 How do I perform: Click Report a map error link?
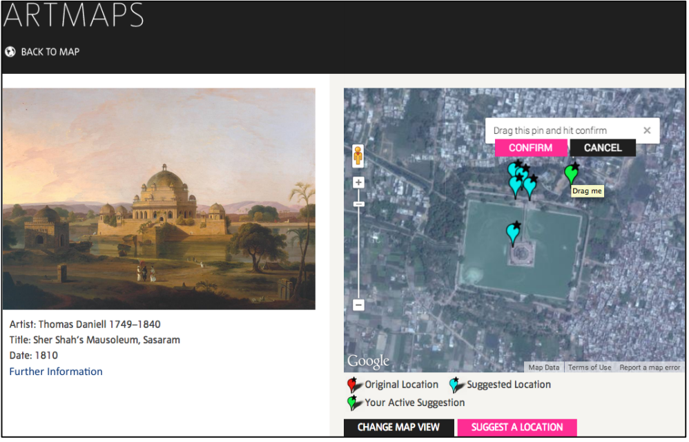[650, 367]
